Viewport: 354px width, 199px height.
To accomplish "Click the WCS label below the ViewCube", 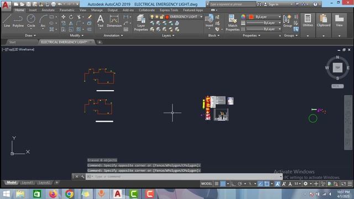I will pyautogui.click(x=337, y=86).
